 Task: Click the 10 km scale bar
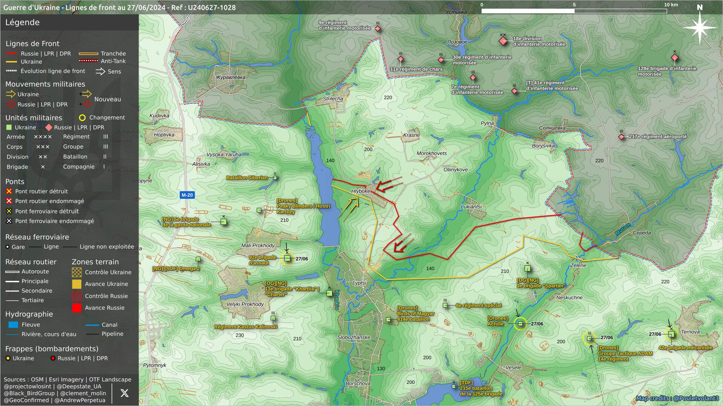pyautogui.click(x=574, y=11)
